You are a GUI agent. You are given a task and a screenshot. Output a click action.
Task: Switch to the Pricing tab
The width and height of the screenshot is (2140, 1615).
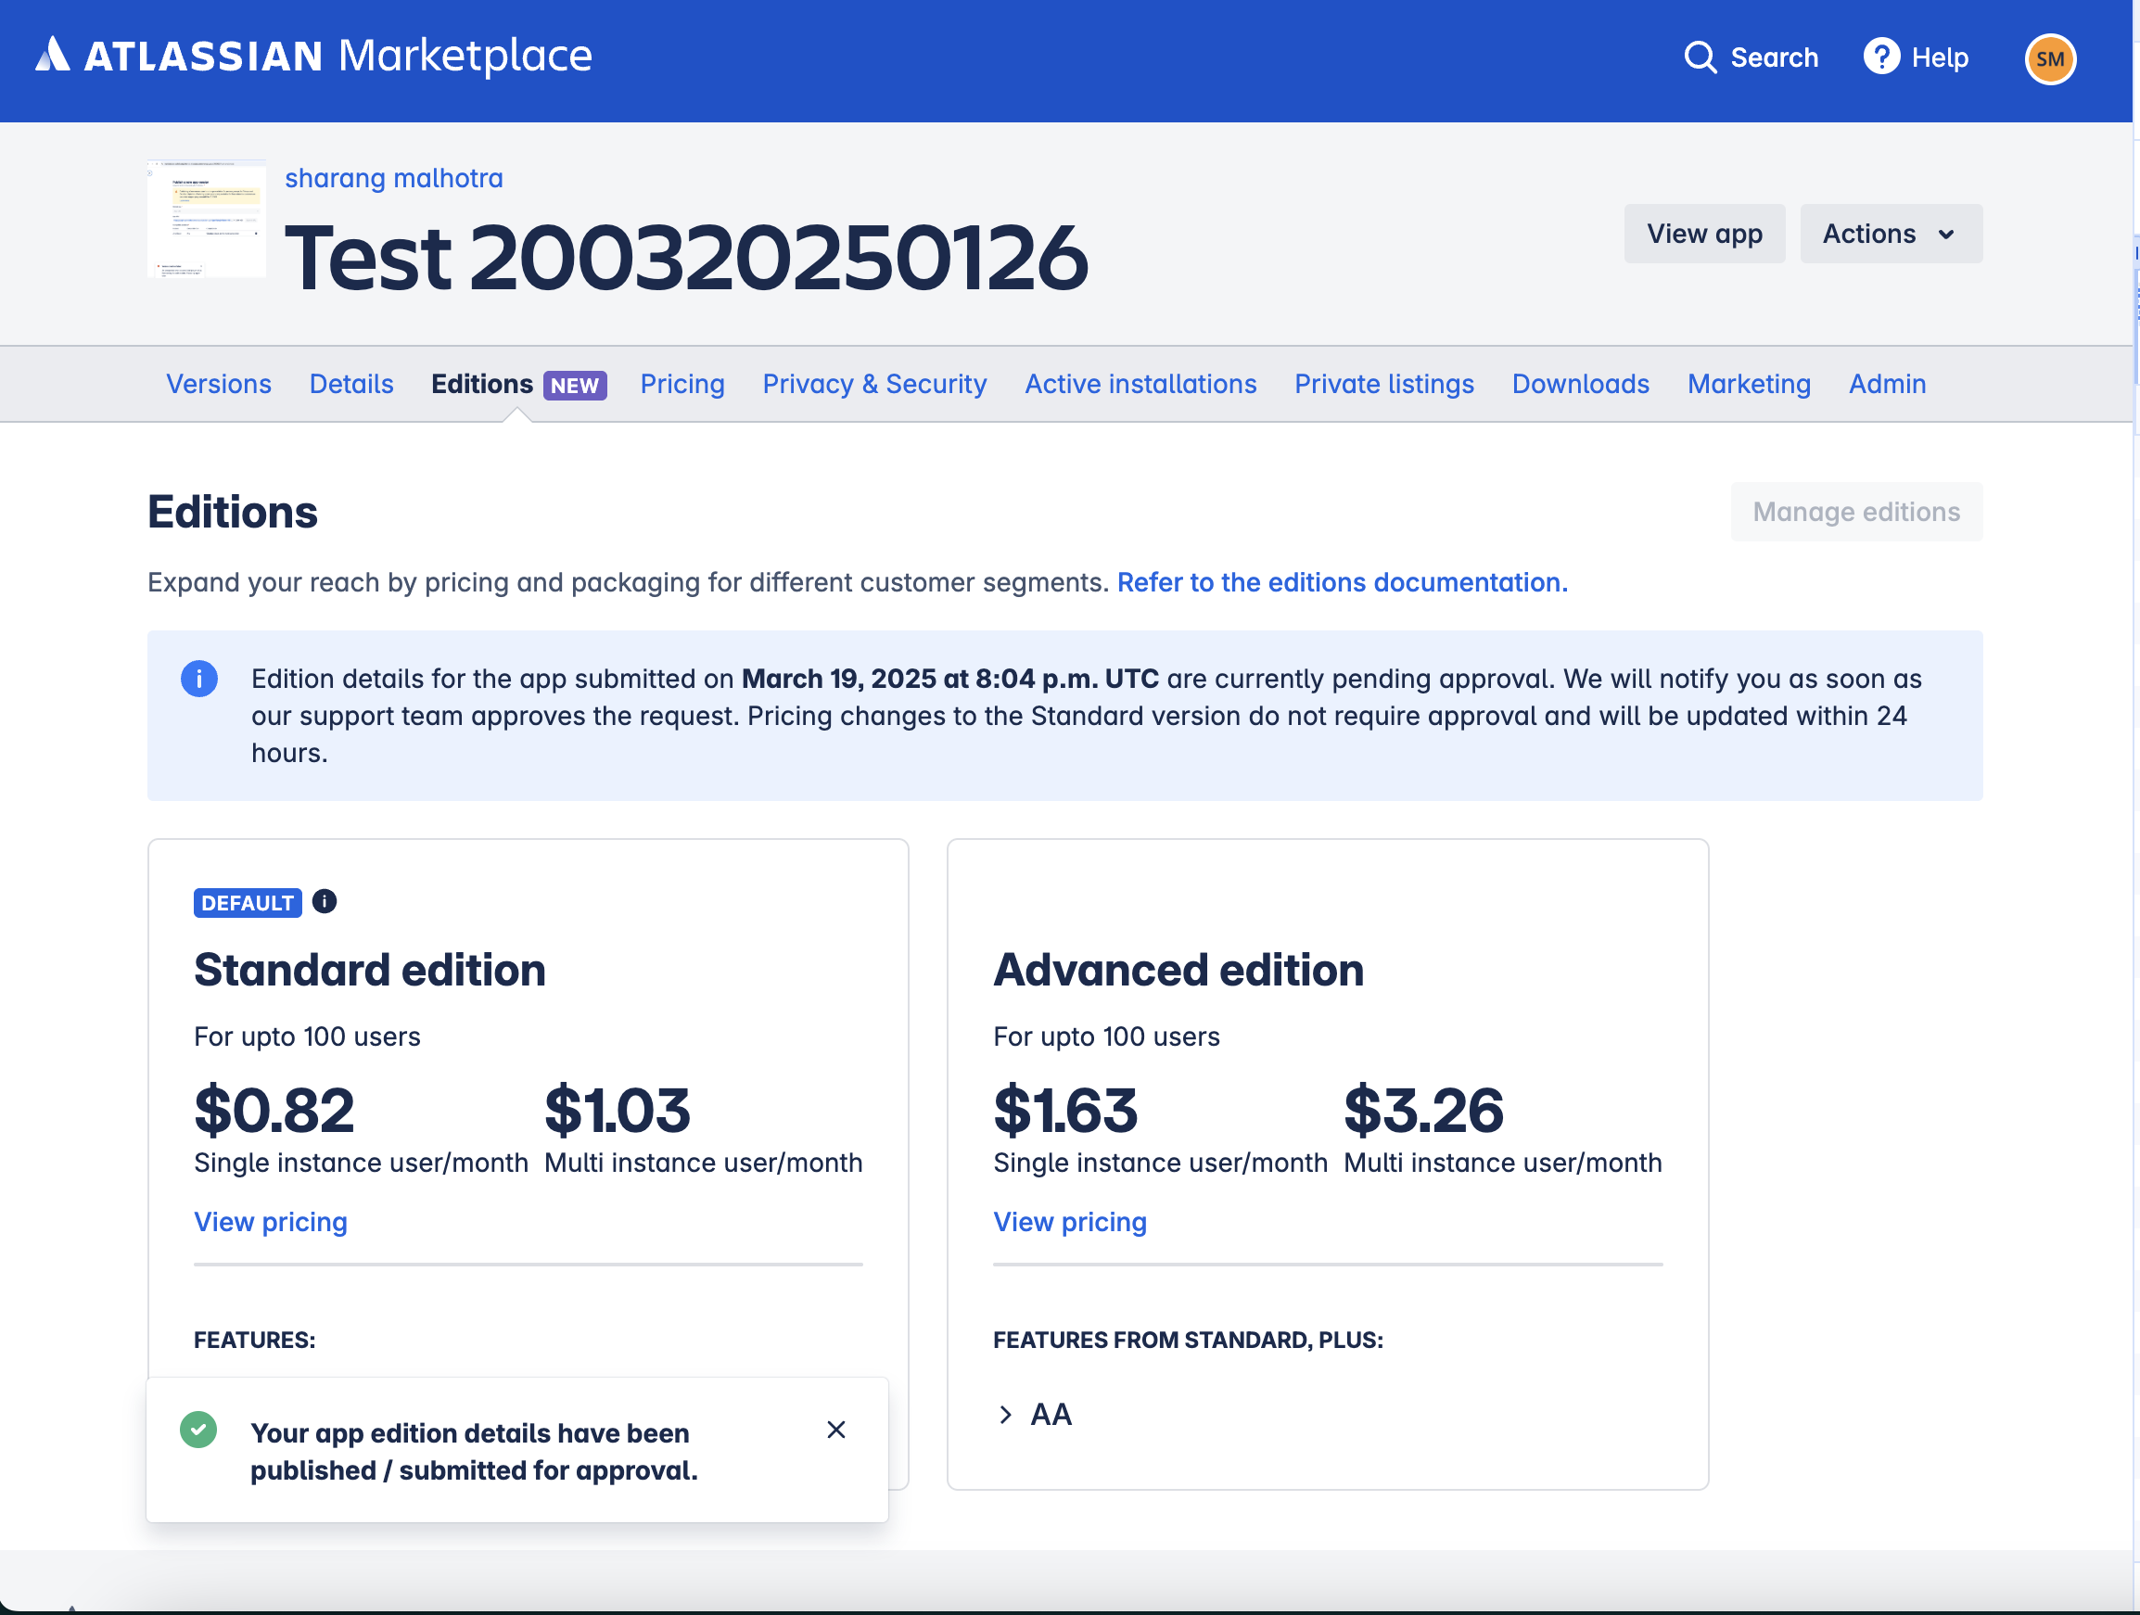click(682, 384)
